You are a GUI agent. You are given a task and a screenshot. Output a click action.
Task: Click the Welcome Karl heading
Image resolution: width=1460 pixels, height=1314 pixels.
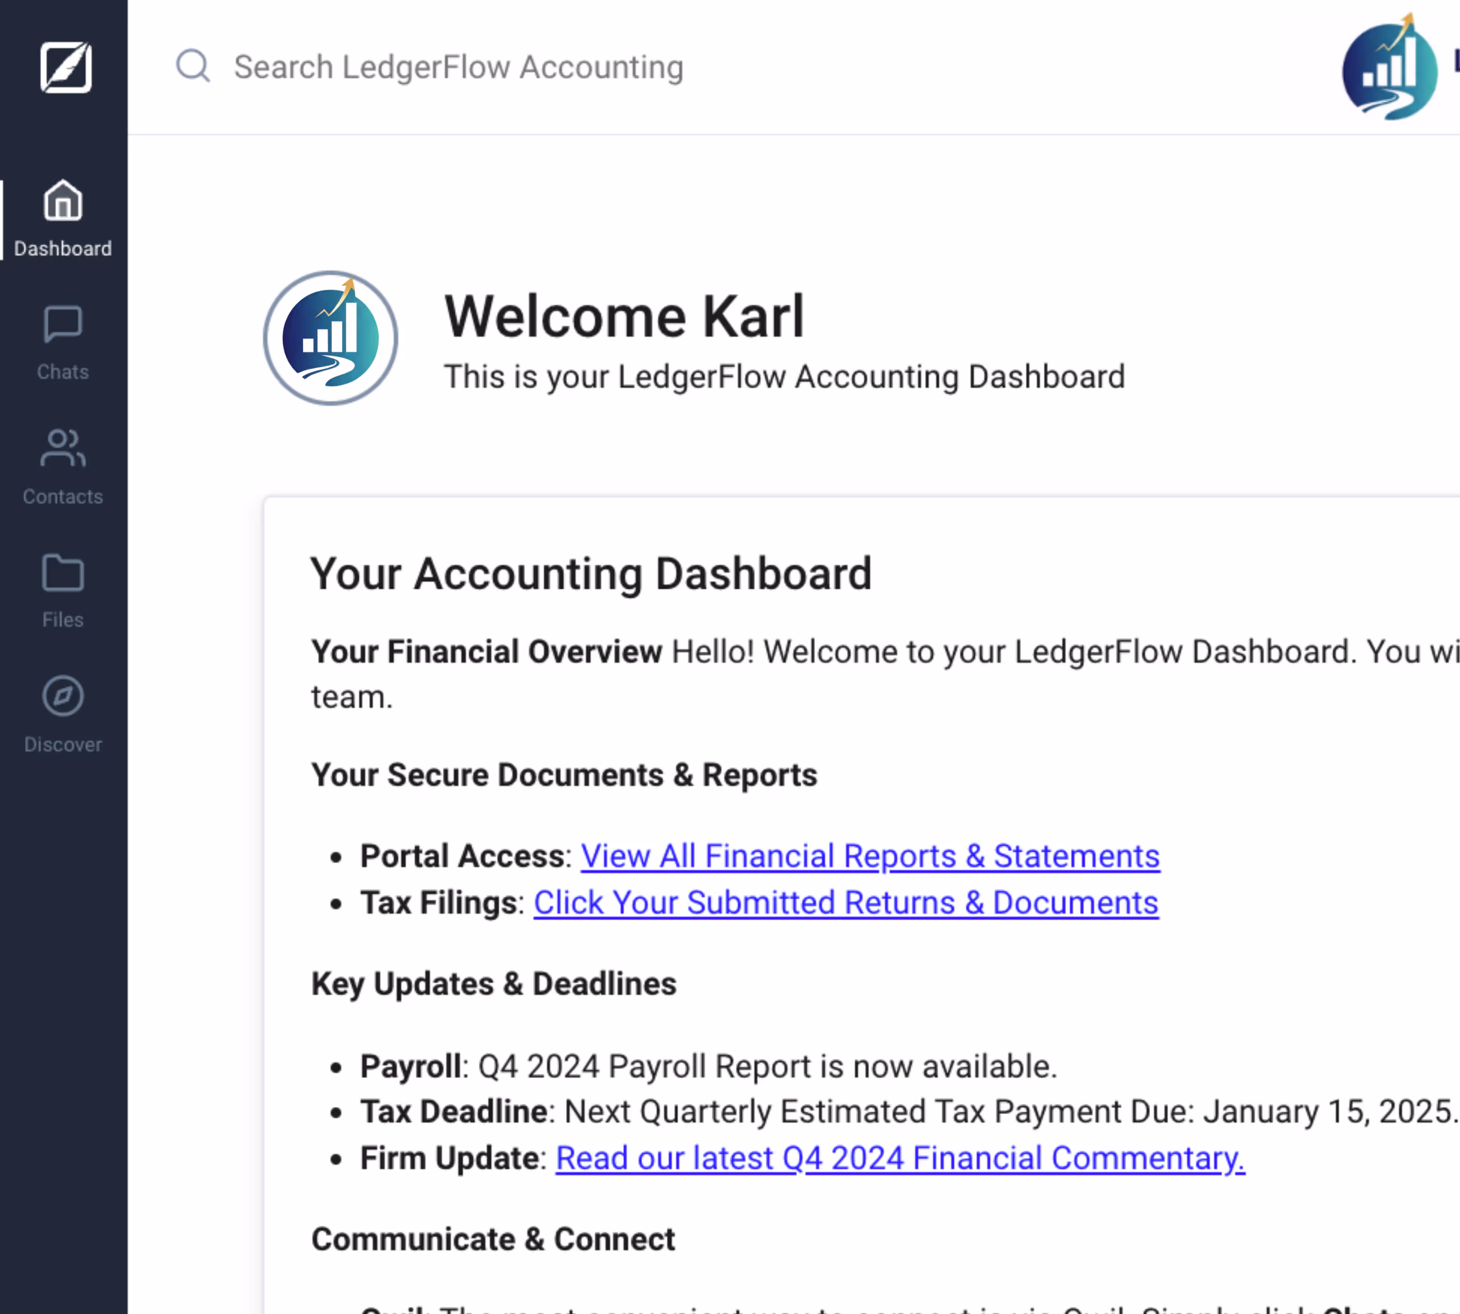[x=624, y=316]
